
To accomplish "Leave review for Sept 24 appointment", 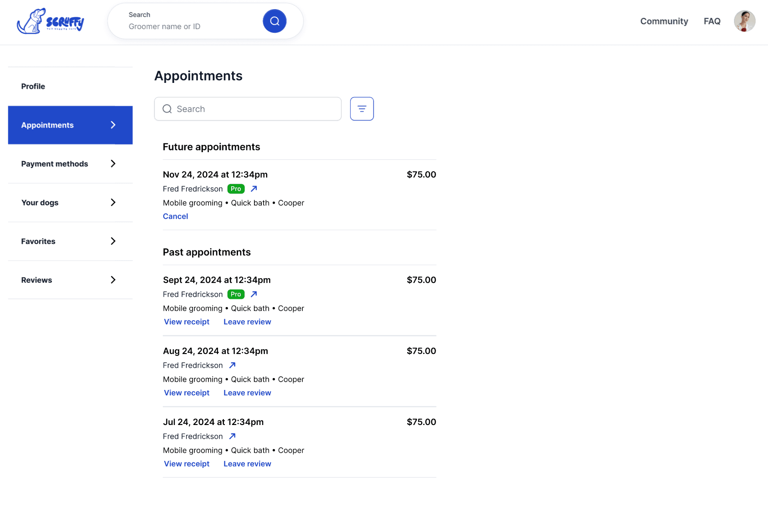I will tap(247, 322).
